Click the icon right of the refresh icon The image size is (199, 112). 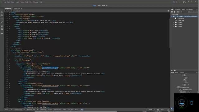[x=175, y=70]
